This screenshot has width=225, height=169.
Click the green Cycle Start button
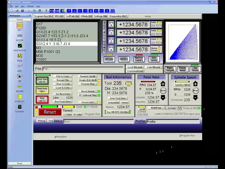click(42, 81)
